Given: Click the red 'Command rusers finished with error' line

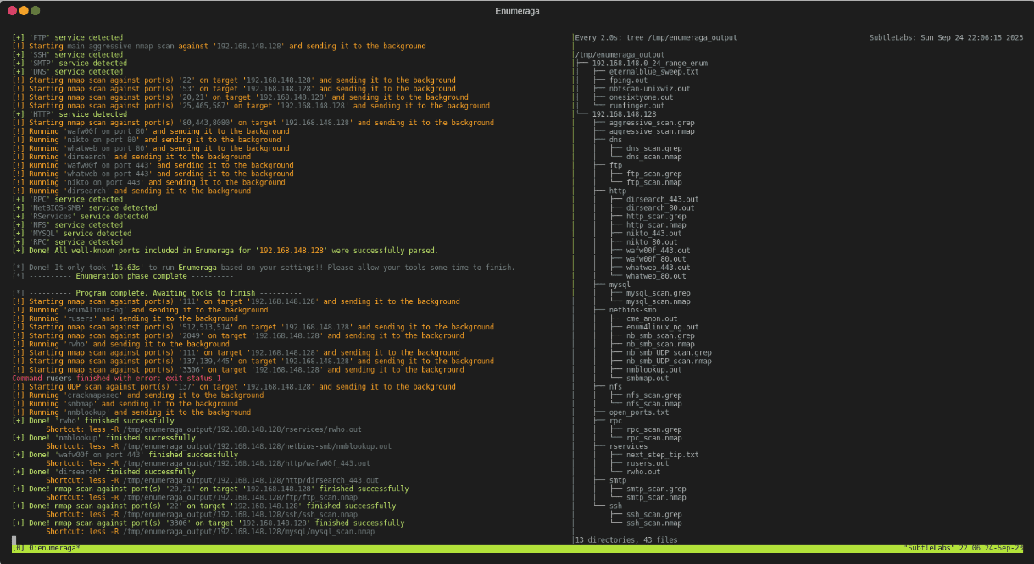Looking at the screenshot, I should (x=117, y=378).
